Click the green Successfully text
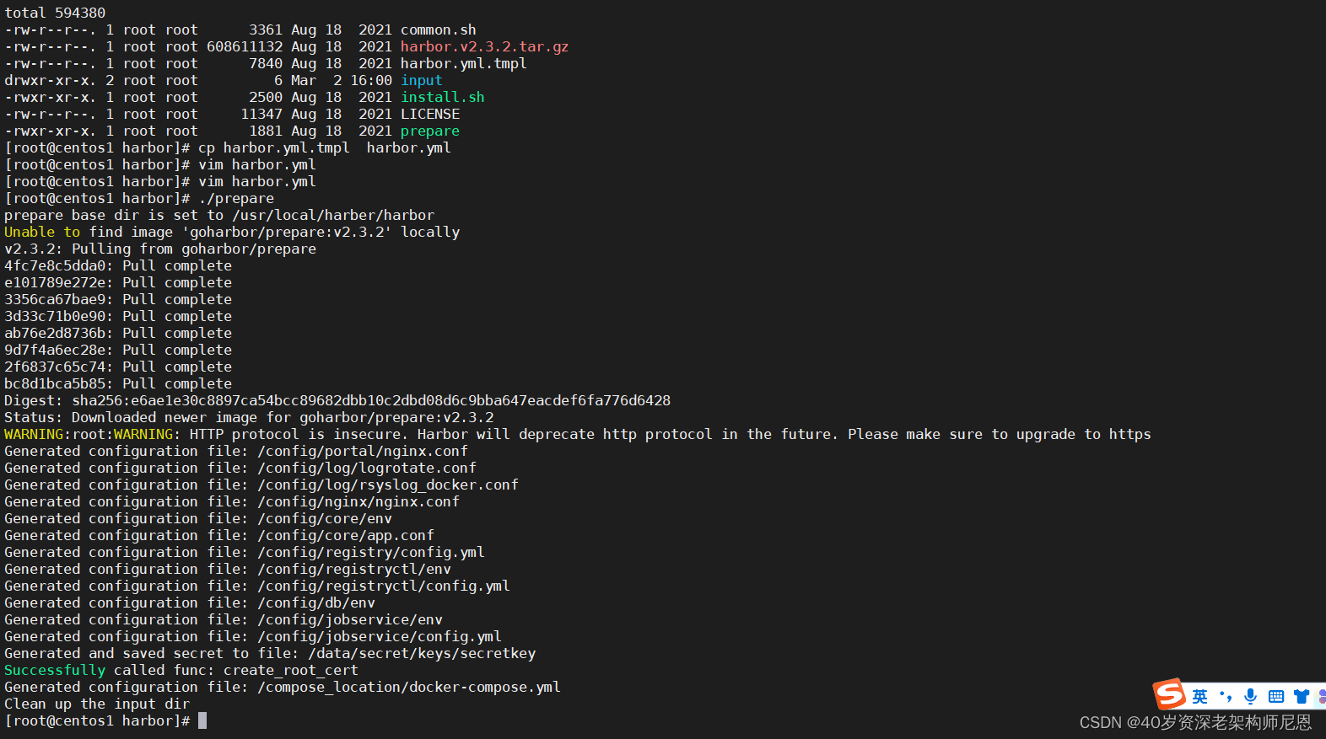Viewport: 1326px width, 739px height. coord(55,670)
